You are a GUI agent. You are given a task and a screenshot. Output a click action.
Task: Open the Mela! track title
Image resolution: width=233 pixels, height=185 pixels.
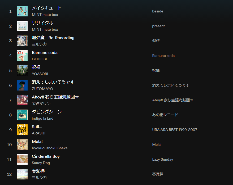[37, 141]
